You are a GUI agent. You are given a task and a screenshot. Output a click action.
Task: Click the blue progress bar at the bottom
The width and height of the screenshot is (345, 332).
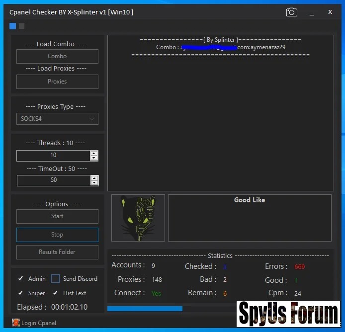click(145, 309)
